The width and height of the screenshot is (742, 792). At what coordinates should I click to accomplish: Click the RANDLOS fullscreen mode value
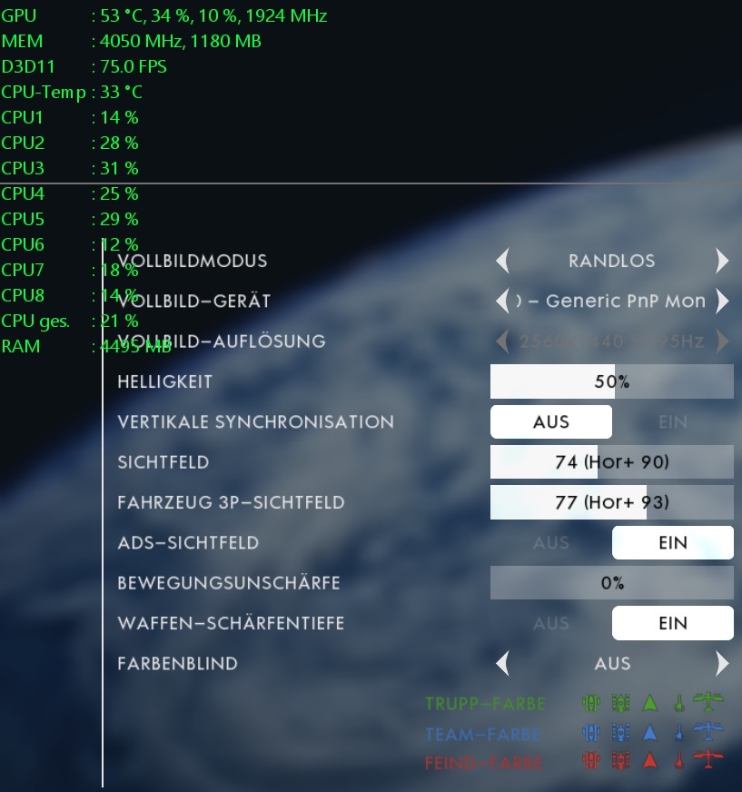click(612, 261)
